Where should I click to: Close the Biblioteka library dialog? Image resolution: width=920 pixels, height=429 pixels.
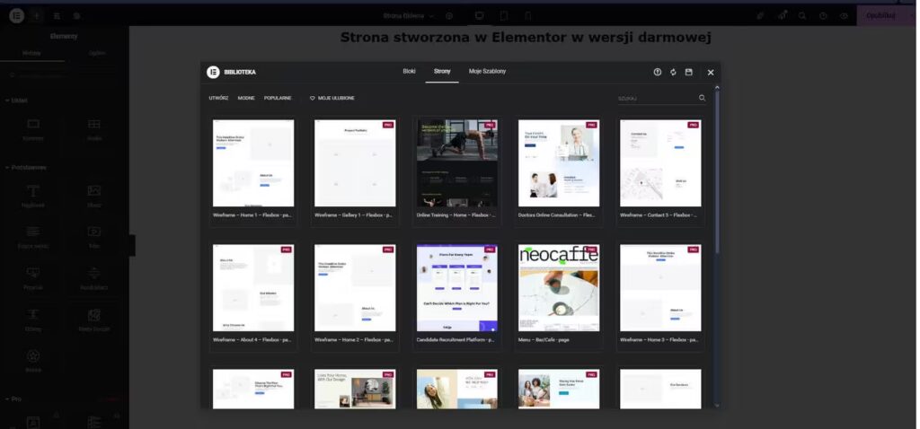(x=711, y=72)
